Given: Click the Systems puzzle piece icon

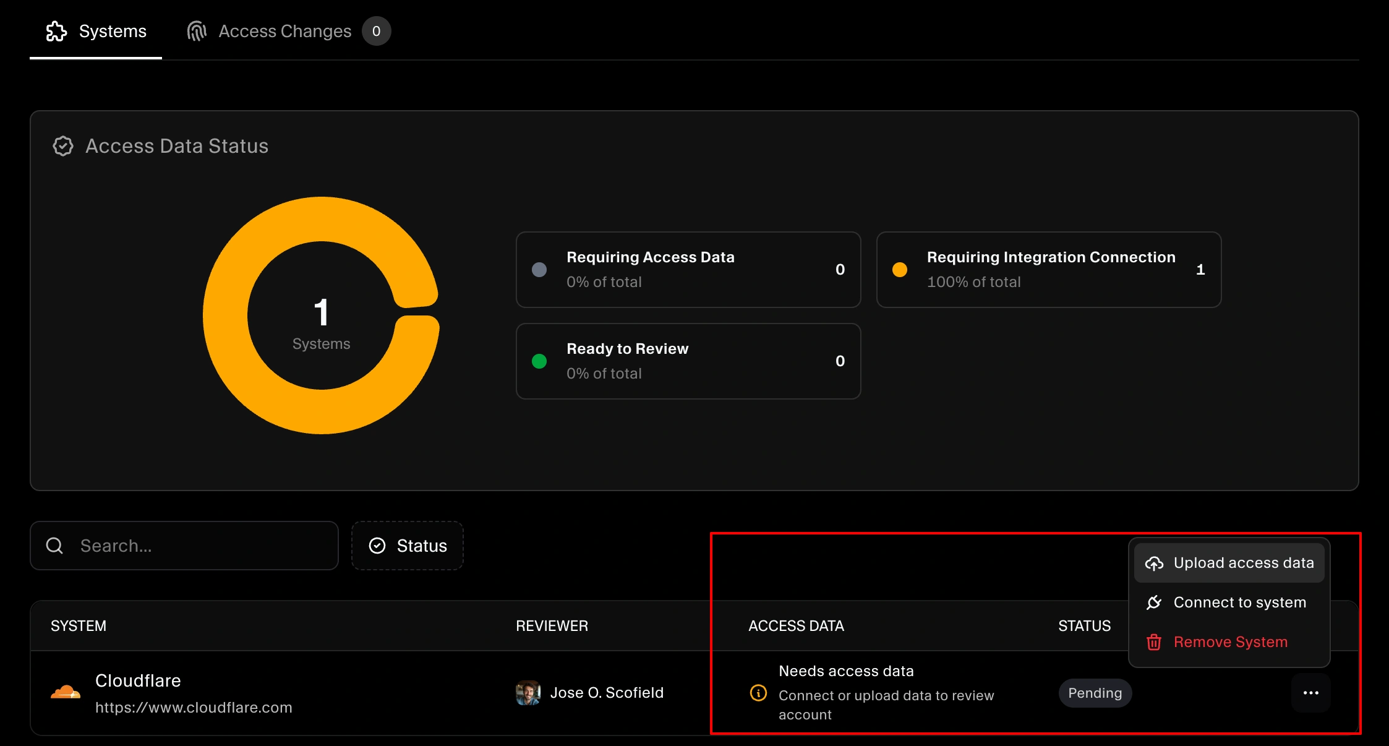Looking at the screenshot, I should coord(56,31).
